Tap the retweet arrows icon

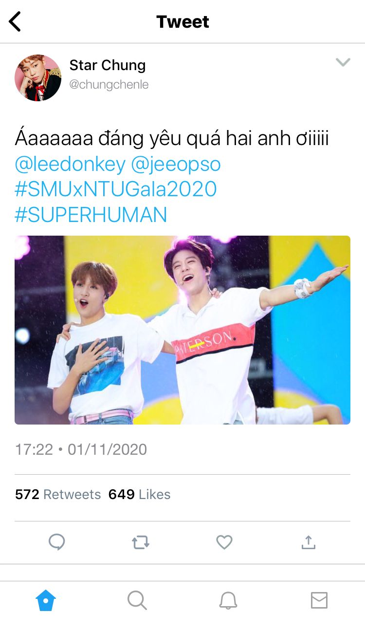point(141,542)
